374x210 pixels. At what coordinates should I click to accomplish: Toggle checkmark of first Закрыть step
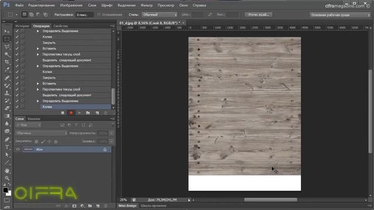pos(17,43)
